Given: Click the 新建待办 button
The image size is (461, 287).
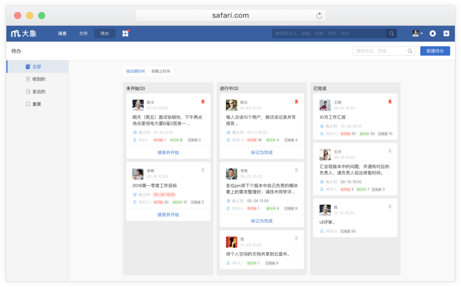Looking at the screenshot, I should (x=435, y=51).
